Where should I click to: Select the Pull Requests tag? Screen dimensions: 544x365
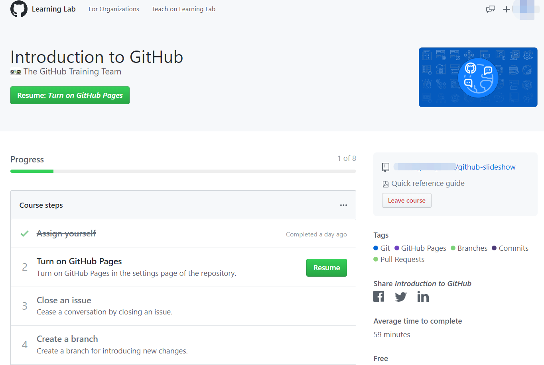(399, 260)
